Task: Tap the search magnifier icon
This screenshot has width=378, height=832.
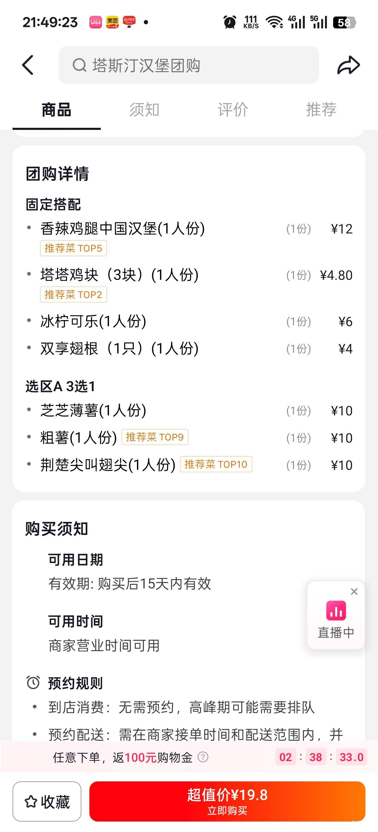Action: click(80, 65)
